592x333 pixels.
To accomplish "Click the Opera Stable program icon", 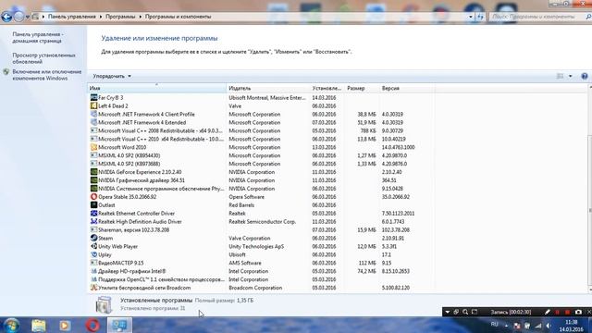I will coord(93,197).
